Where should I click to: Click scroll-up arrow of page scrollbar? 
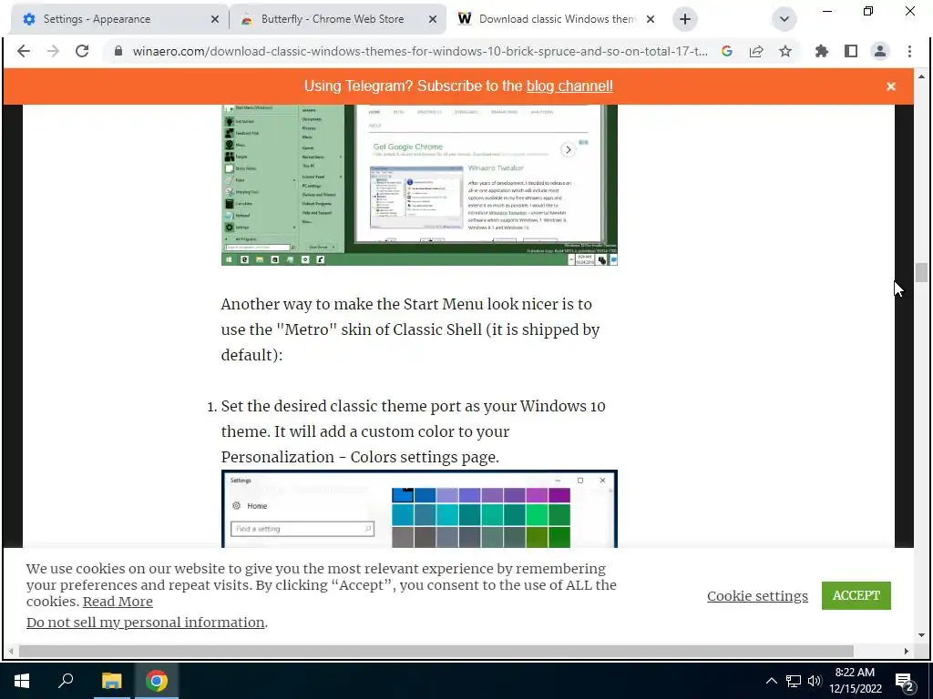pyautogui.click(x=922, y=76)
